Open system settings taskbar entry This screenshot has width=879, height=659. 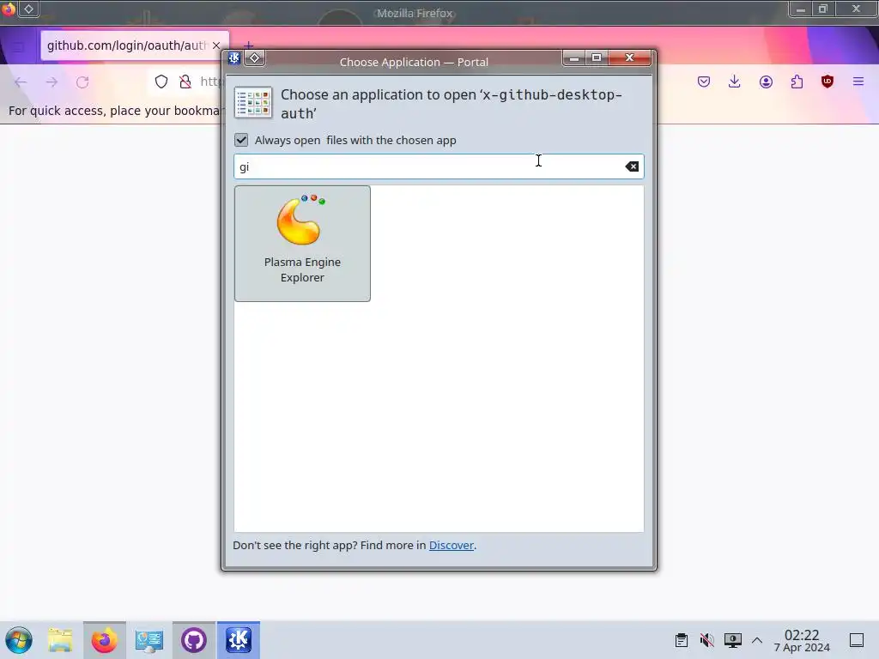[x=149, y=640]
